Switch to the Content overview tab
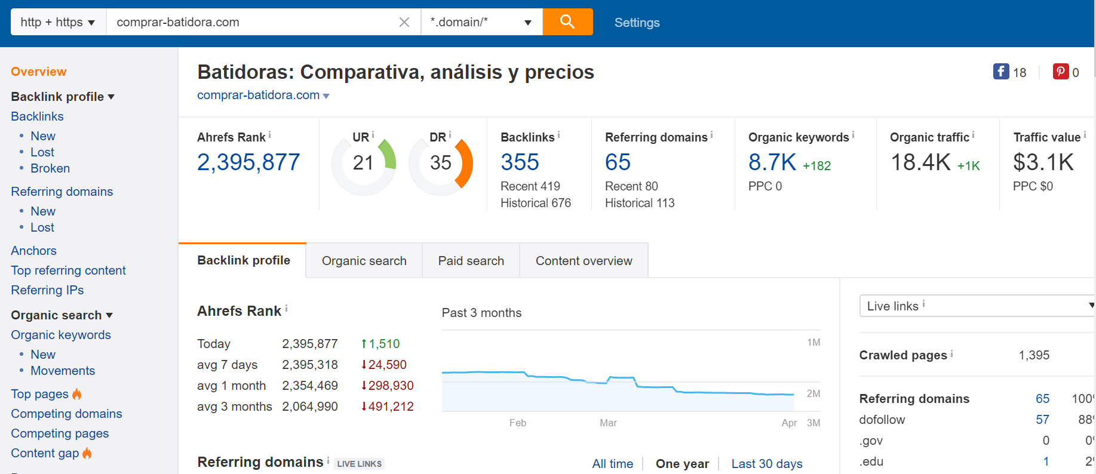The width and height of the screenshot is (1096, 474). (584, 261)
